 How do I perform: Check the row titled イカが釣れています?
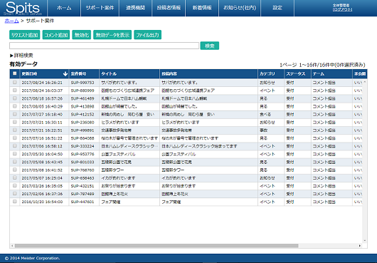[x=15, y=177]
